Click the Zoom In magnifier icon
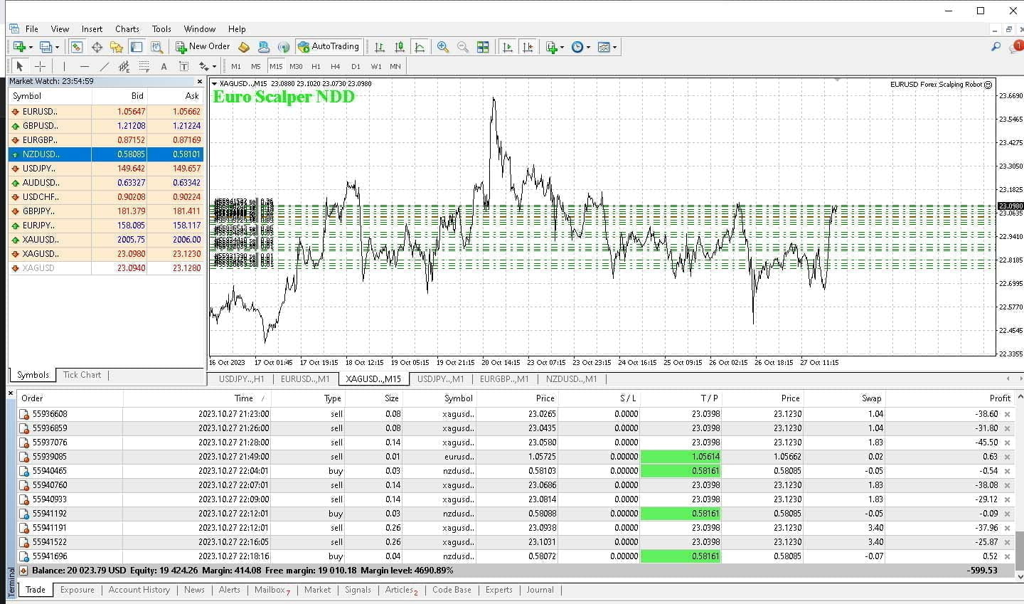The image size is (1024, 604). tap(443, 47)
